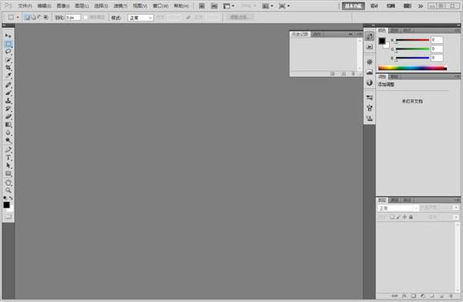Click the History panel trash icon
Image resolution: width=463 pixels, height=302 pixels.
(x=353, y=74)
